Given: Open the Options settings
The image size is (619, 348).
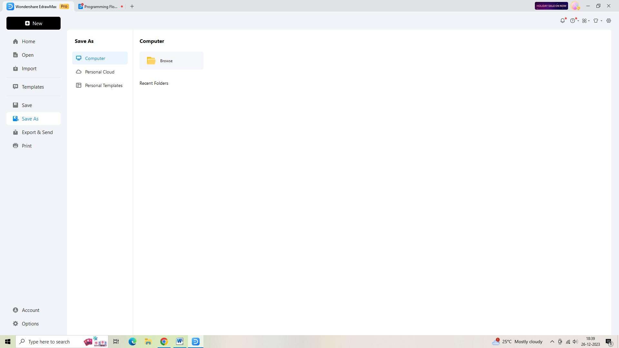Looking at the screenshot, I should [x=30, y=324].
